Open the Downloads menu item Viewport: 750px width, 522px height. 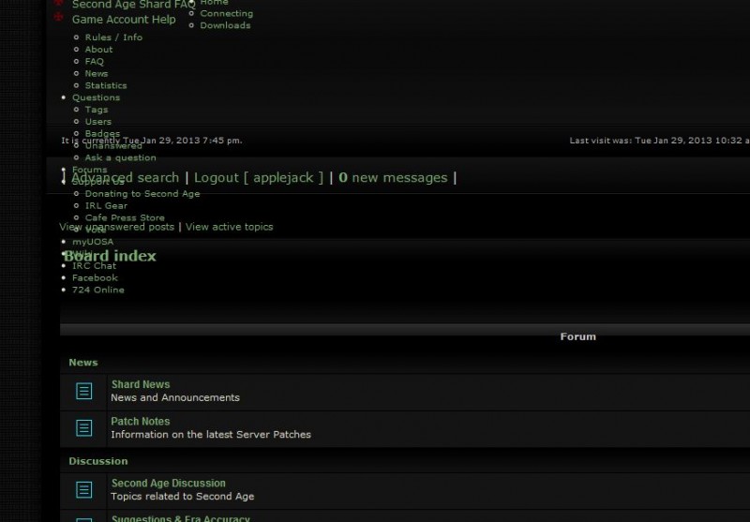point(225,25)
